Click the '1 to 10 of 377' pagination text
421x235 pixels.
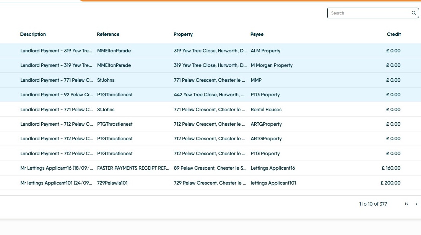373,204
